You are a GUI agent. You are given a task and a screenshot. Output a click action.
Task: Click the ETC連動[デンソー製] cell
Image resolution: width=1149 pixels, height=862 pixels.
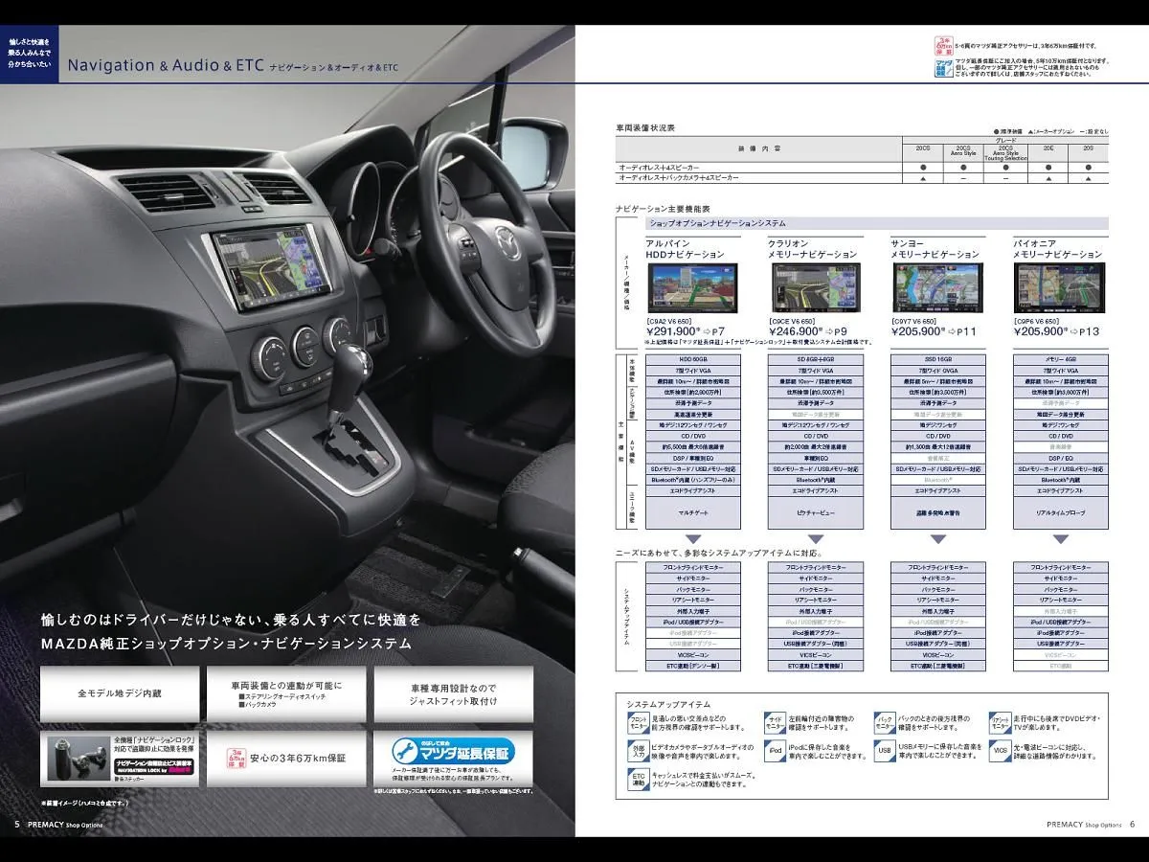click(693, 666)
